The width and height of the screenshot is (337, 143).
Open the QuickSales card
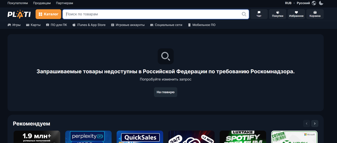point(140,137)
